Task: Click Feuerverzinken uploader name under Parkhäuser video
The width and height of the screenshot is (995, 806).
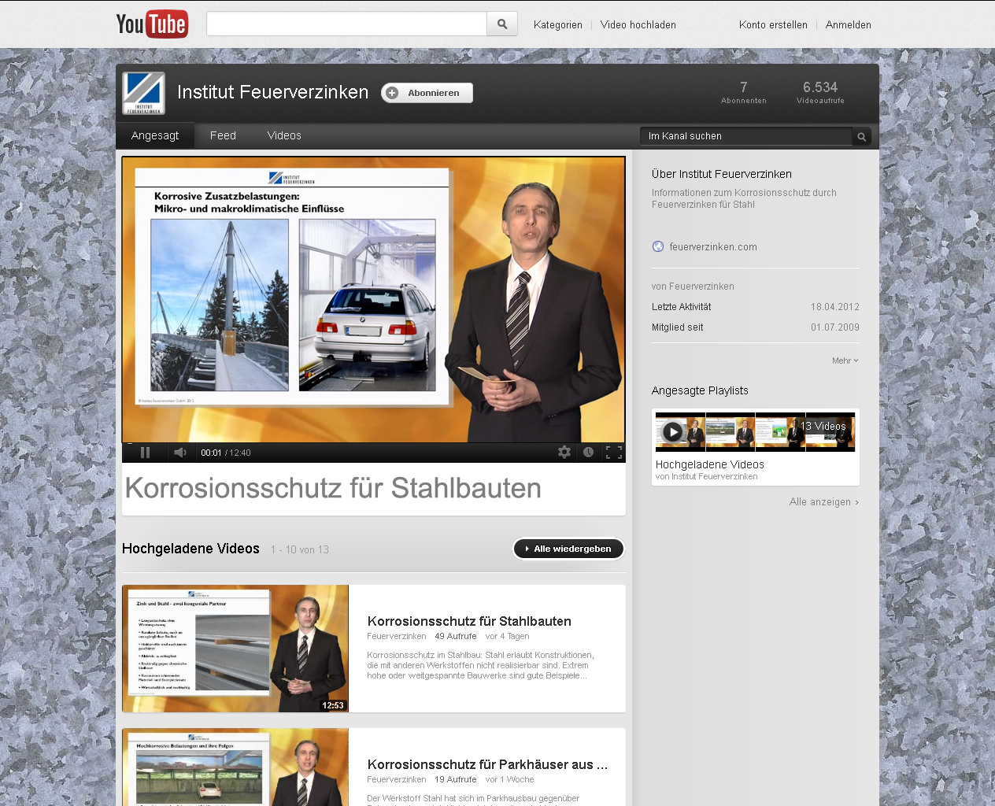Action: point(397,779)
